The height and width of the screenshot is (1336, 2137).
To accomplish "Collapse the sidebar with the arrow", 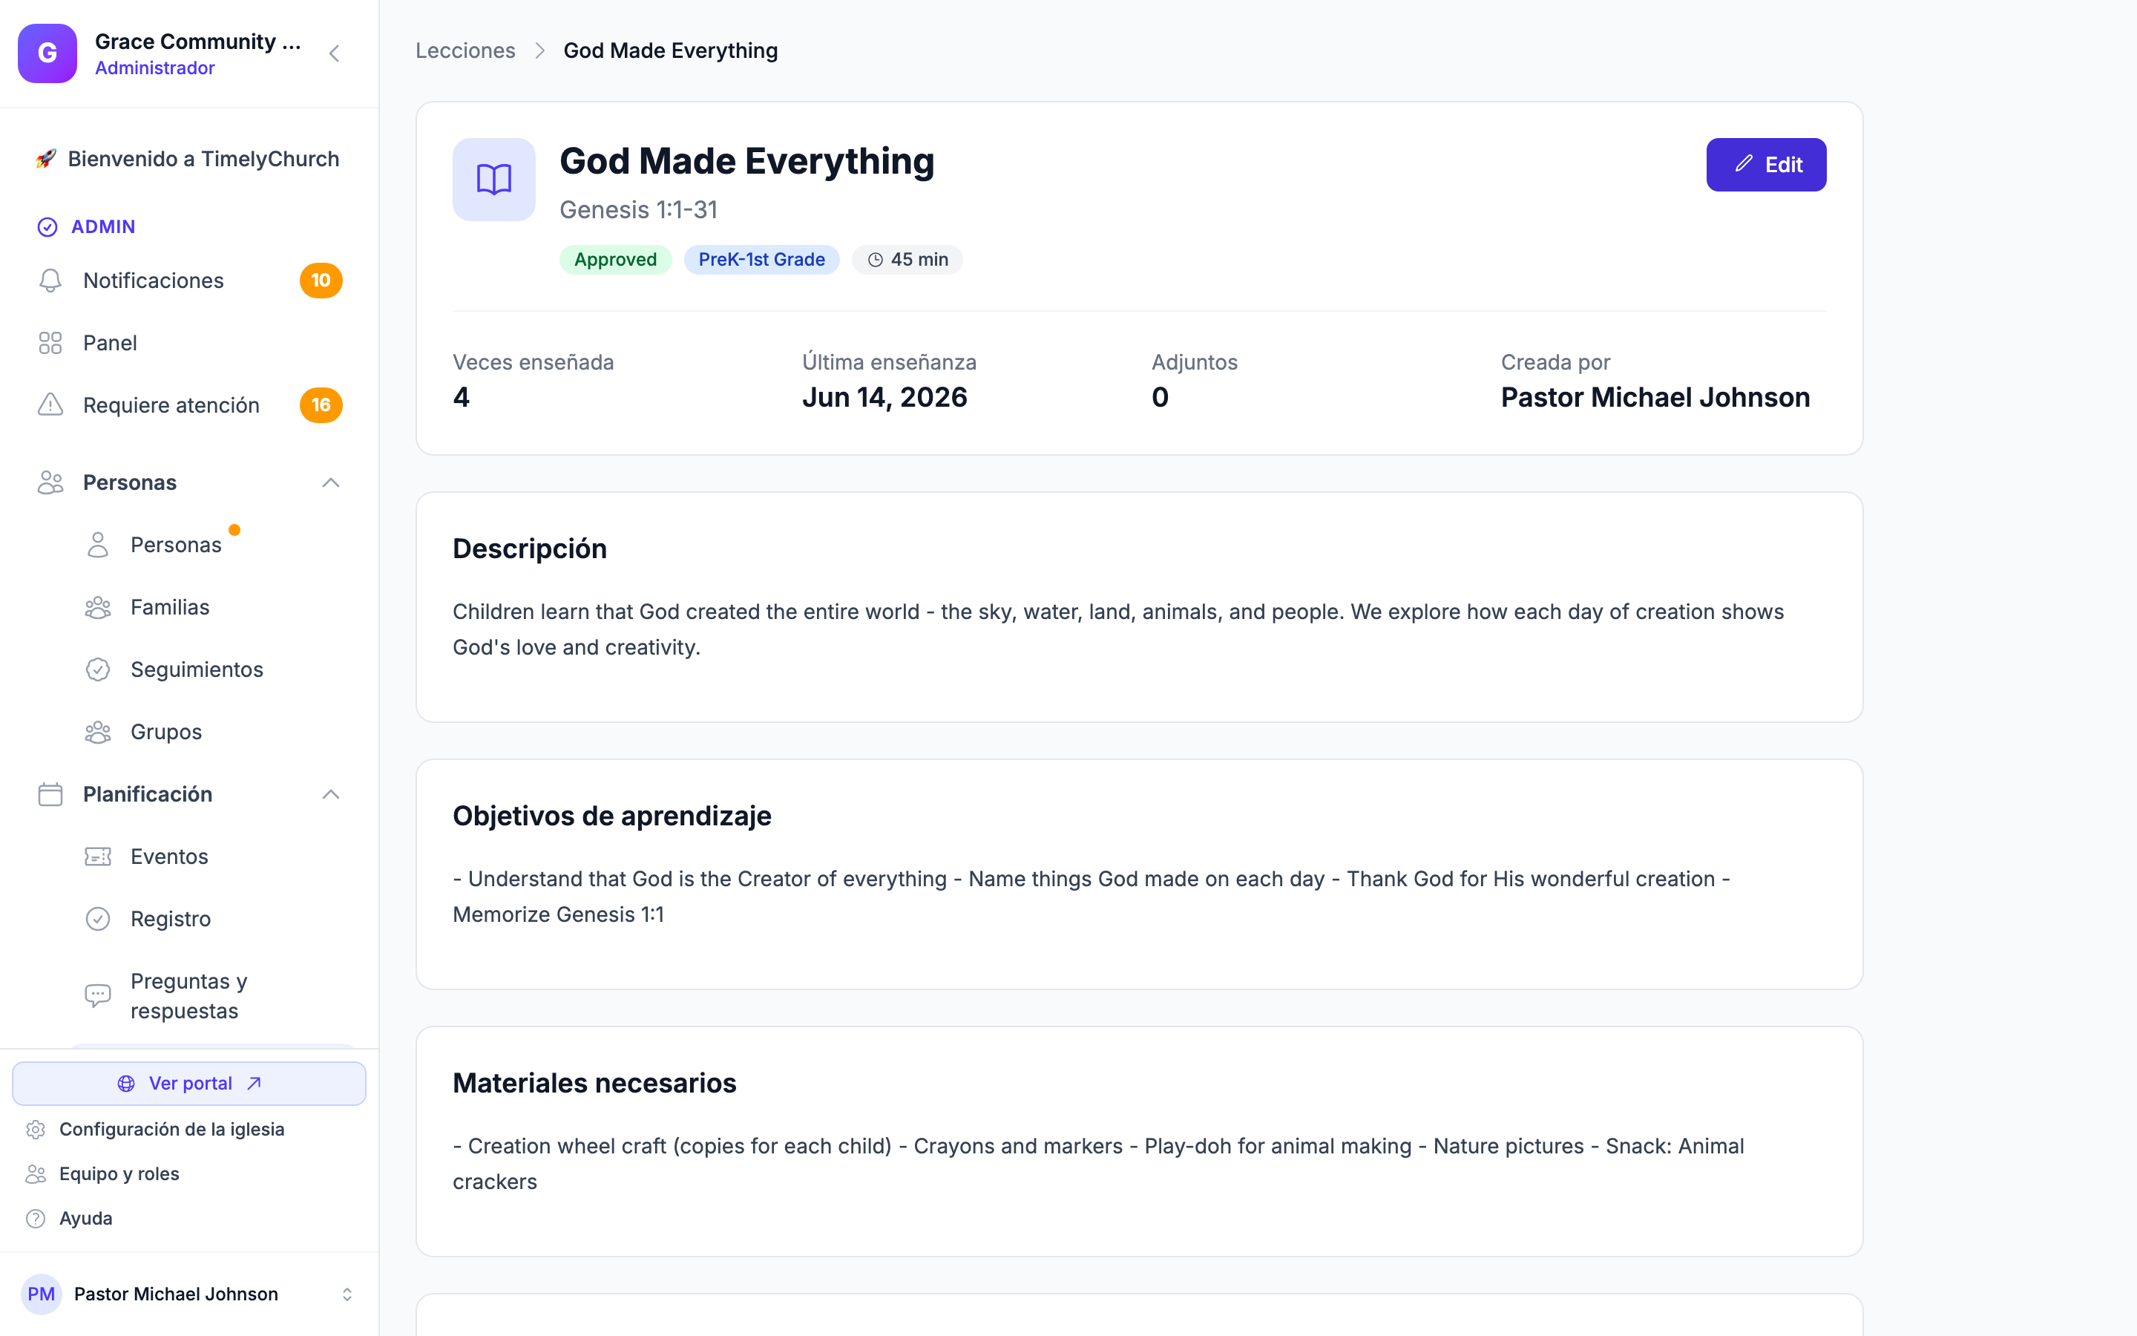I will 334,54.
